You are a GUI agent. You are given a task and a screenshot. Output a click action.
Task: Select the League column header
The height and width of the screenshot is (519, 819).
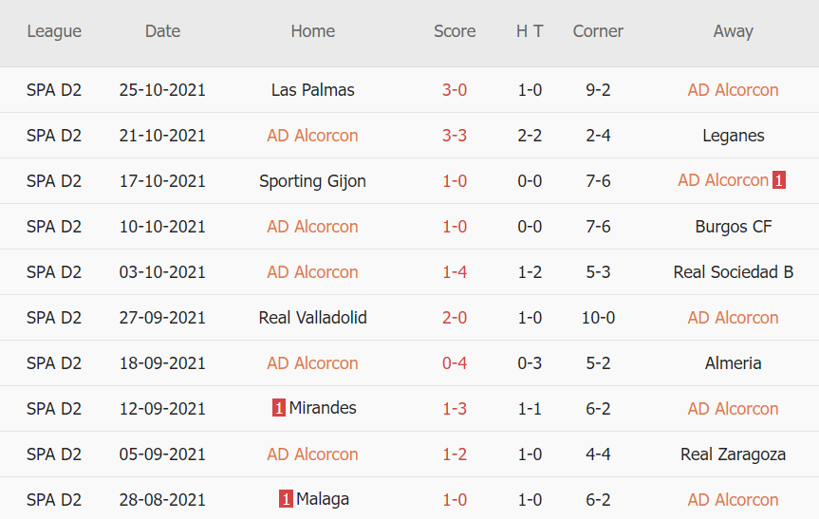click(x=54, y=31)
